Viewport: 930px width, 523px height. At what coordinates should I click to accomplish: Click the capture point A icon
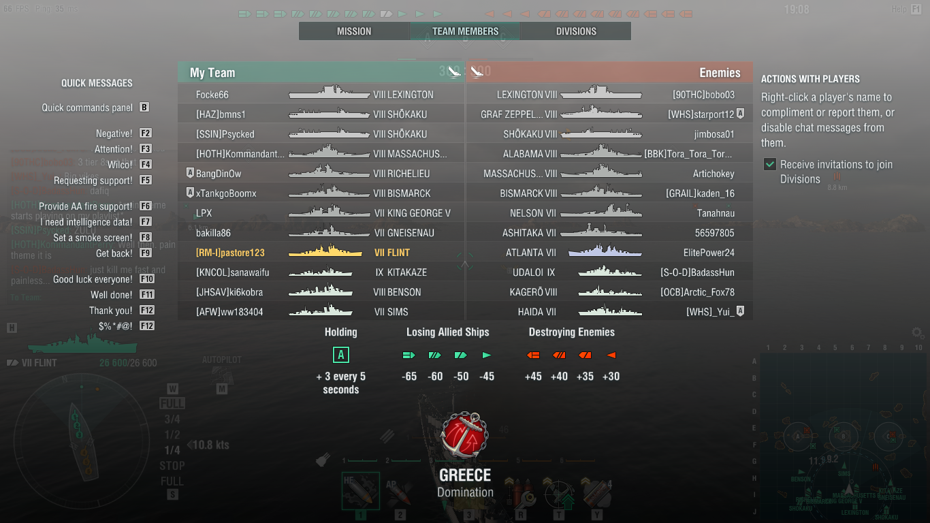(x=340, y=355)
